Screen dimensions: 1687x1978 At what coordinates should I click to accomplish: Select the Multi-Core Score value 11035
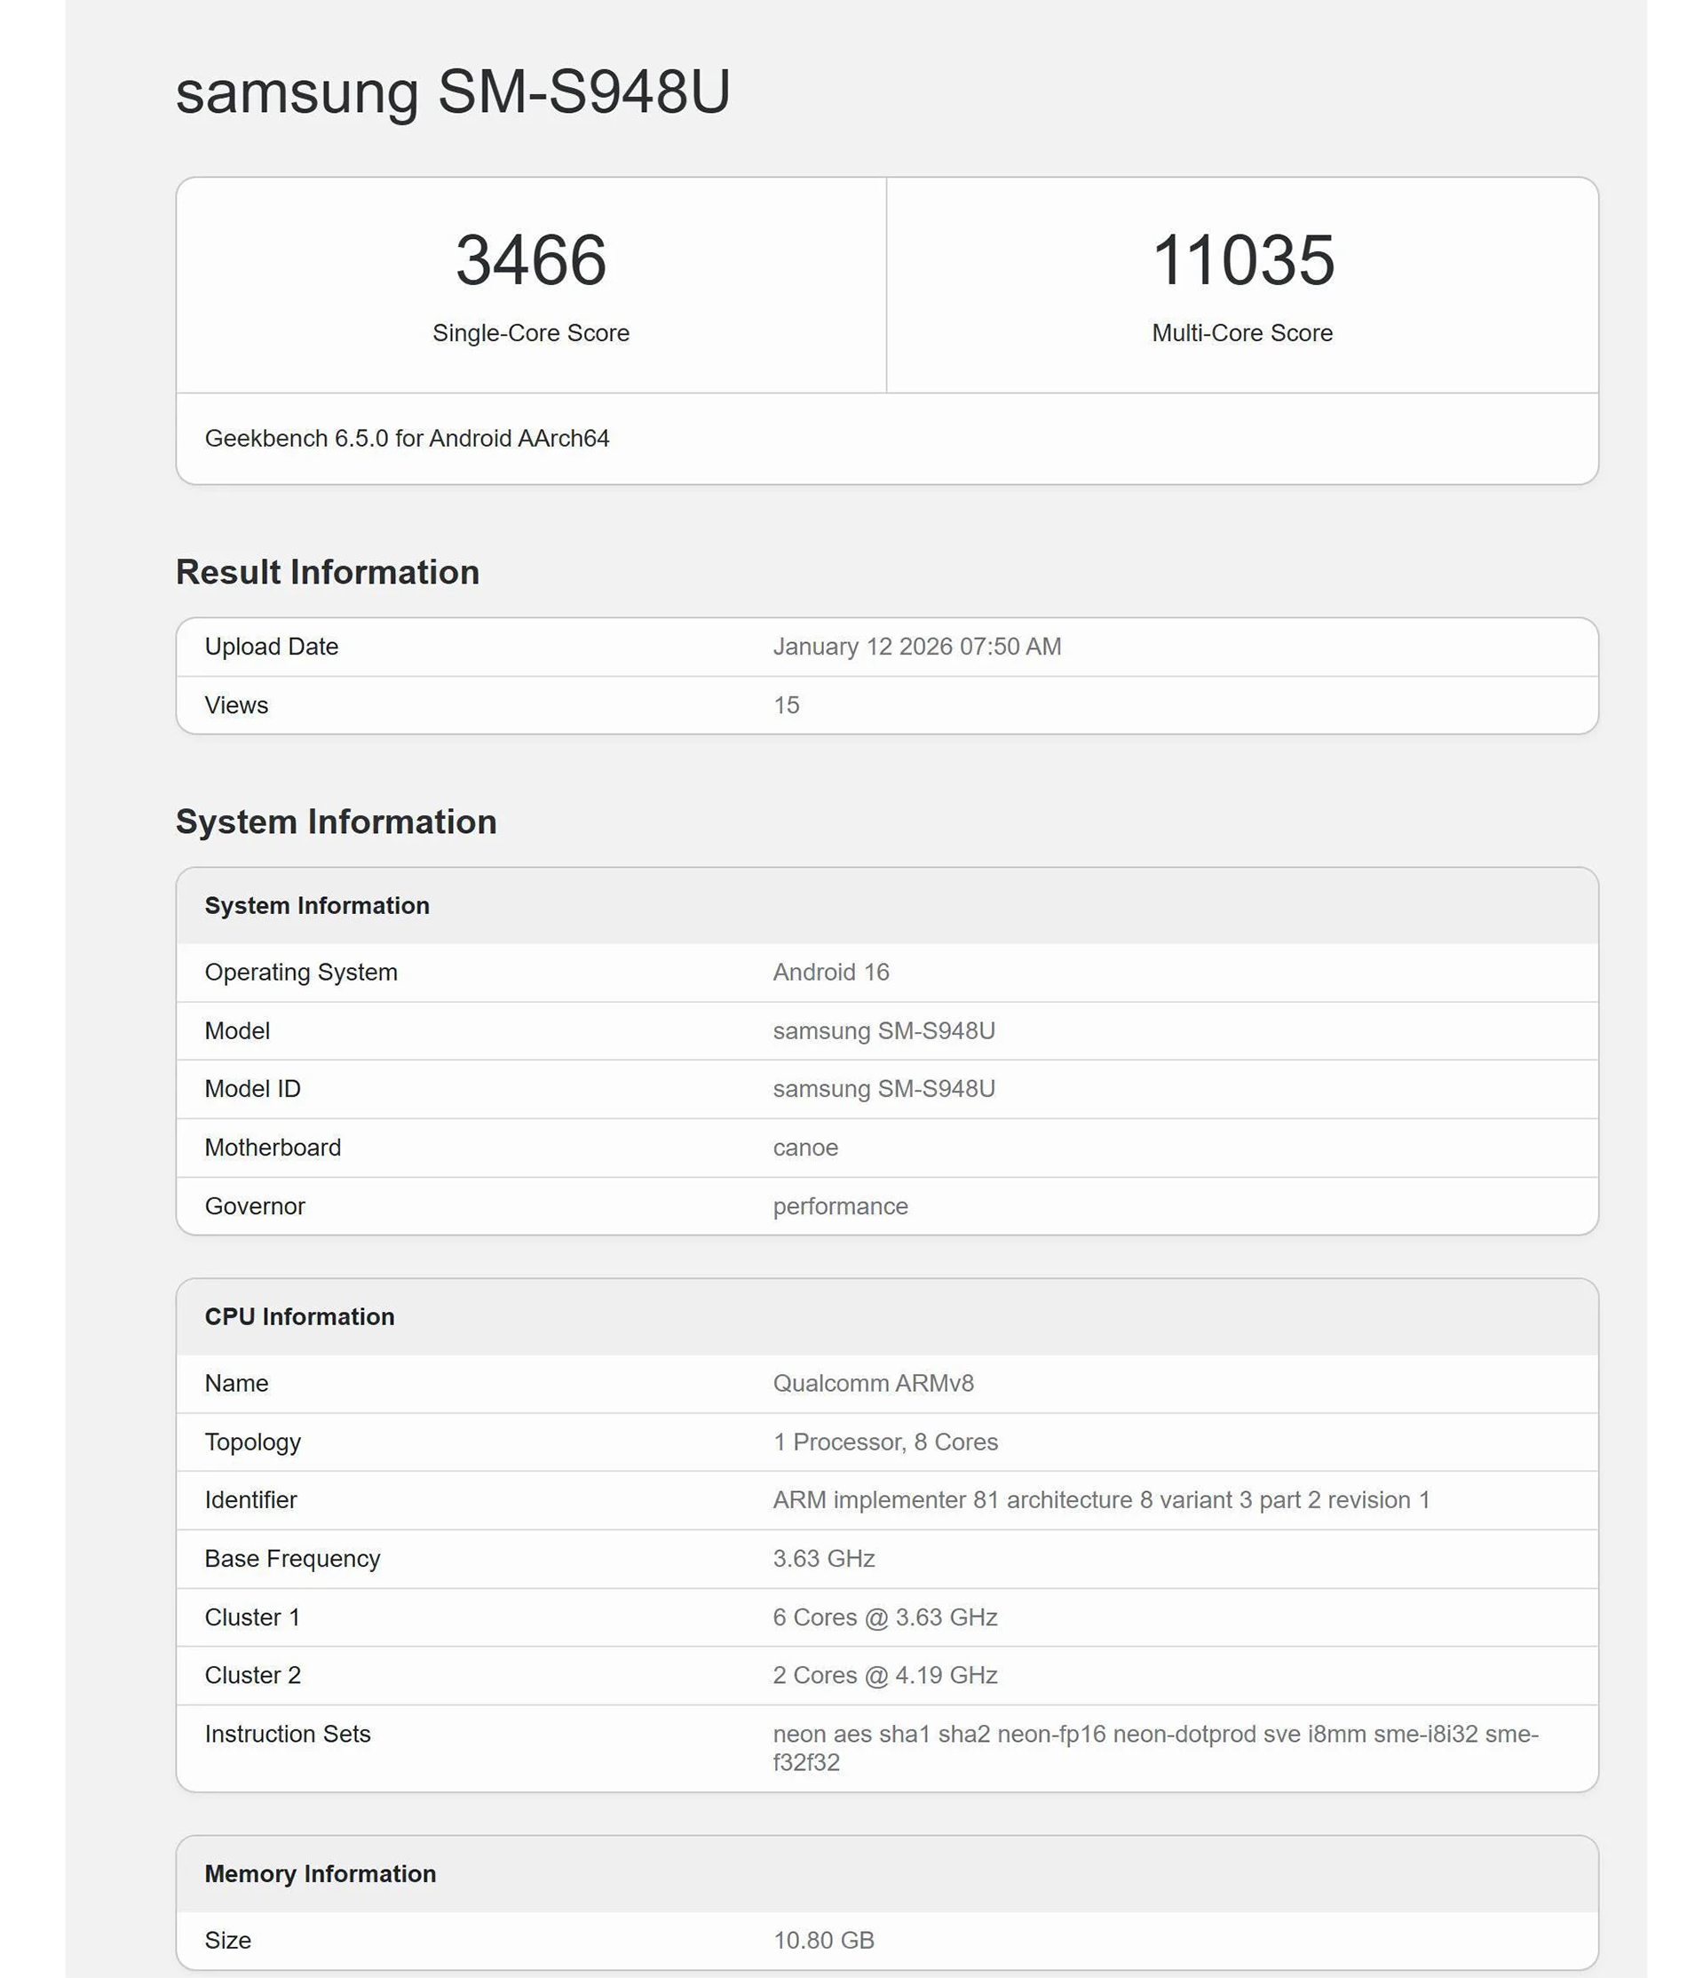(x=1241, y=260)
